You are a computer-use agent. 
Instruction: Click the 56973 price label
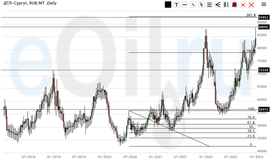coord(263,109)
